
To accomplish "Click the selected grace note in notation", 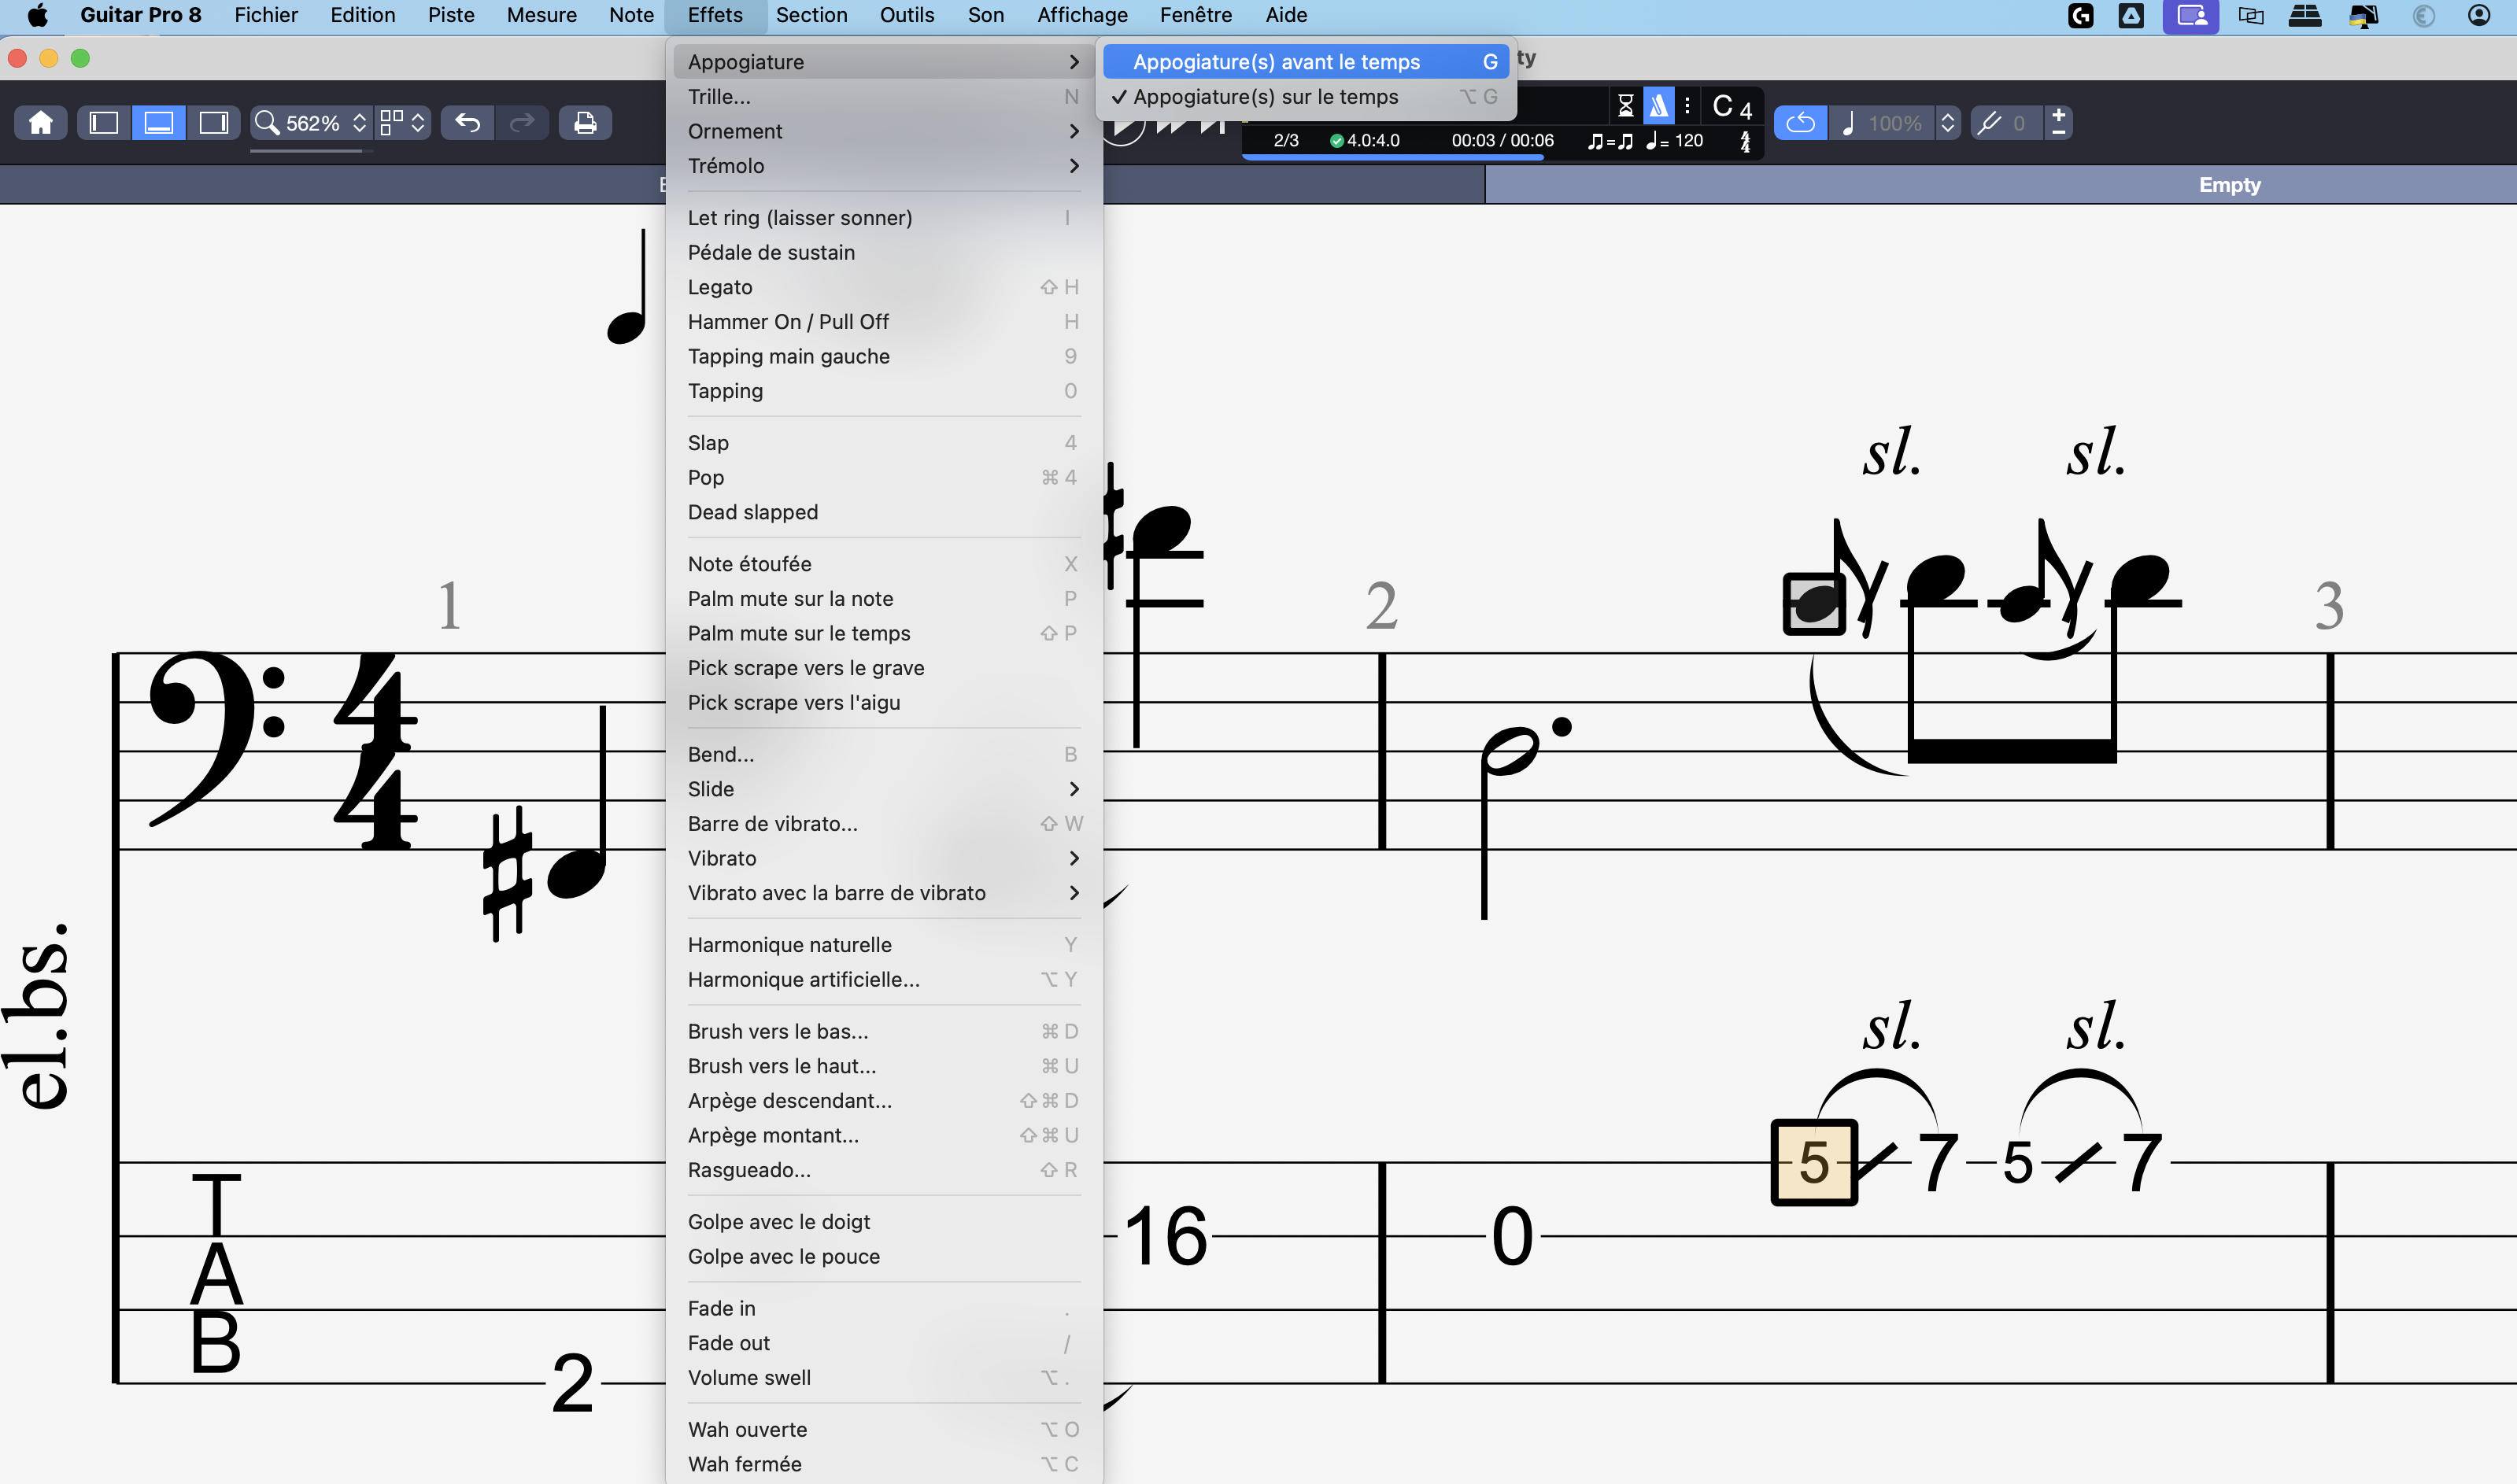I will tap(1814, 603).
